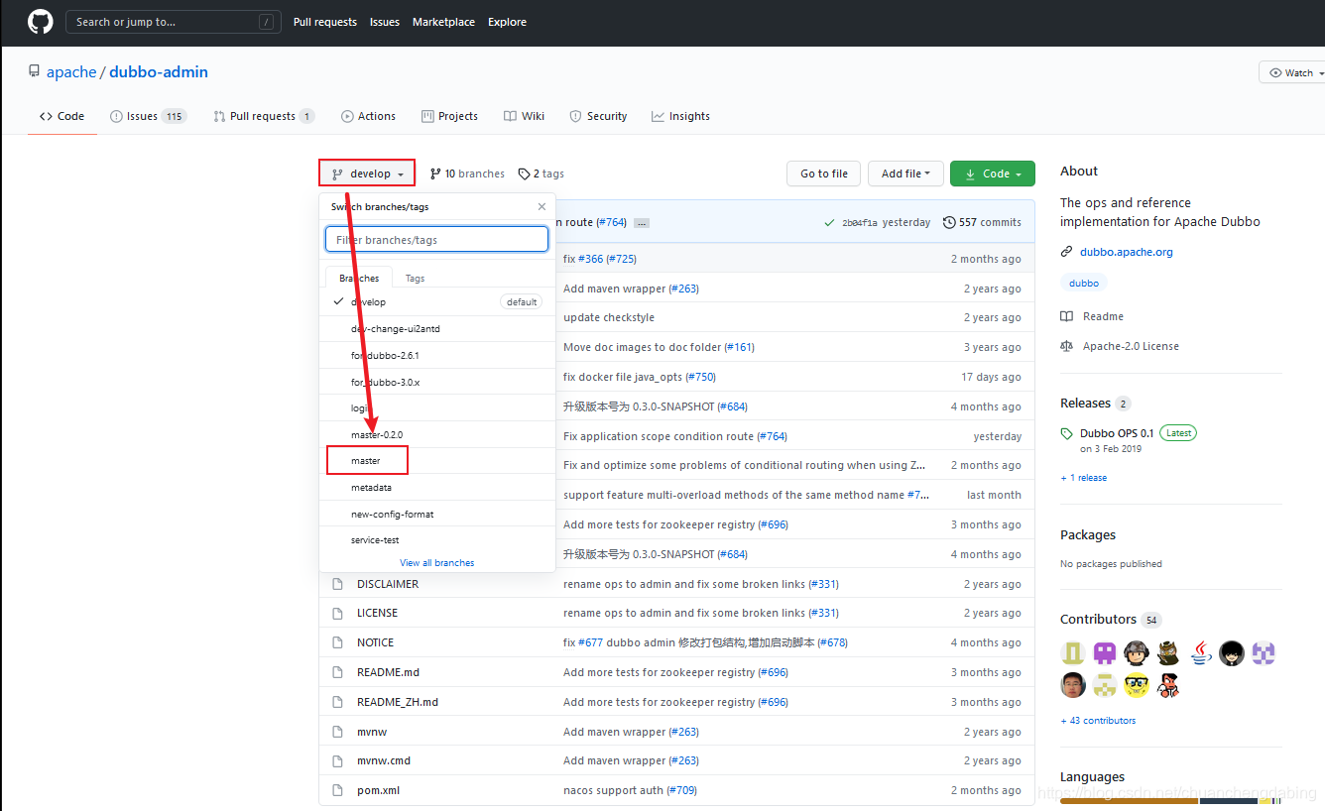Click the repository icon beside apache
Image resolution: width=1325 pixels, height=811 pixels.
(33, 72)
